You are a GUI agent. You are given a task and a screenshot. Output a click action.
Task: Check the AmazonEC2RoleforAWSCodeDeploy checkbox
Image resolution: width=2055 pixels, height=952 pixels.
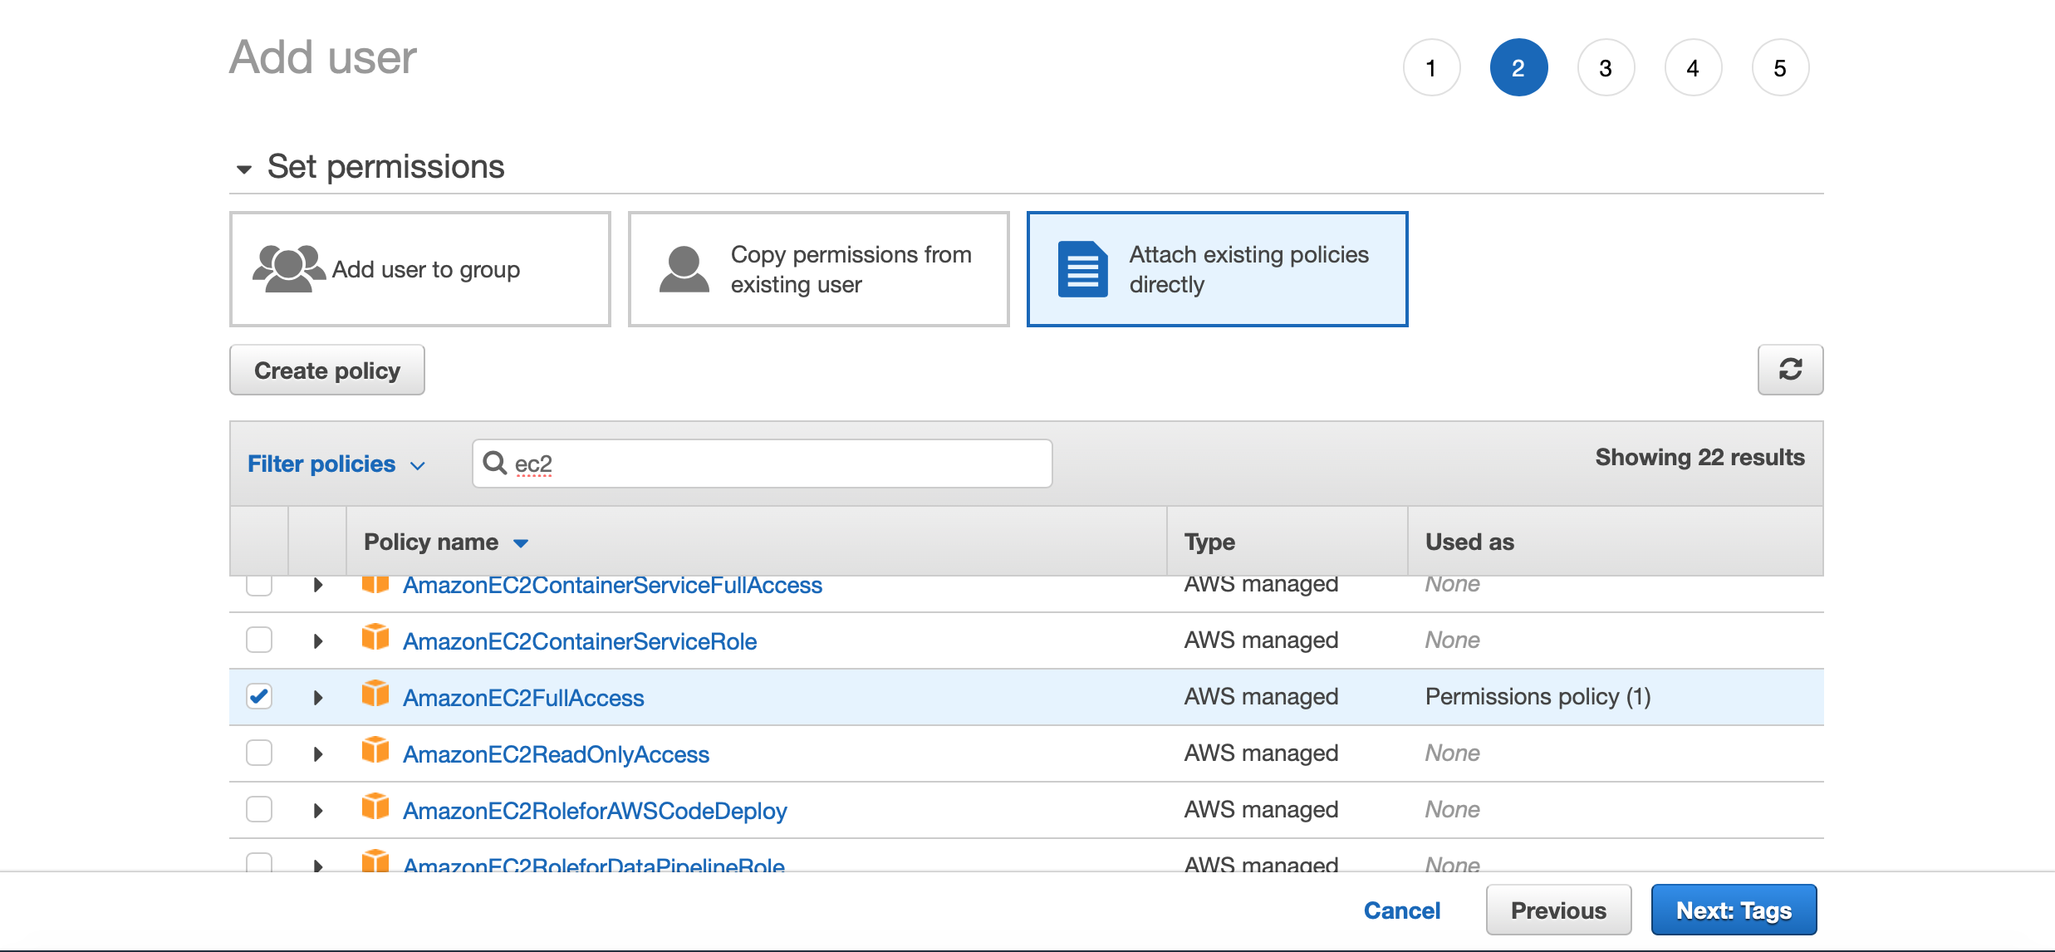pyautogui.click(x=259, y=809)
